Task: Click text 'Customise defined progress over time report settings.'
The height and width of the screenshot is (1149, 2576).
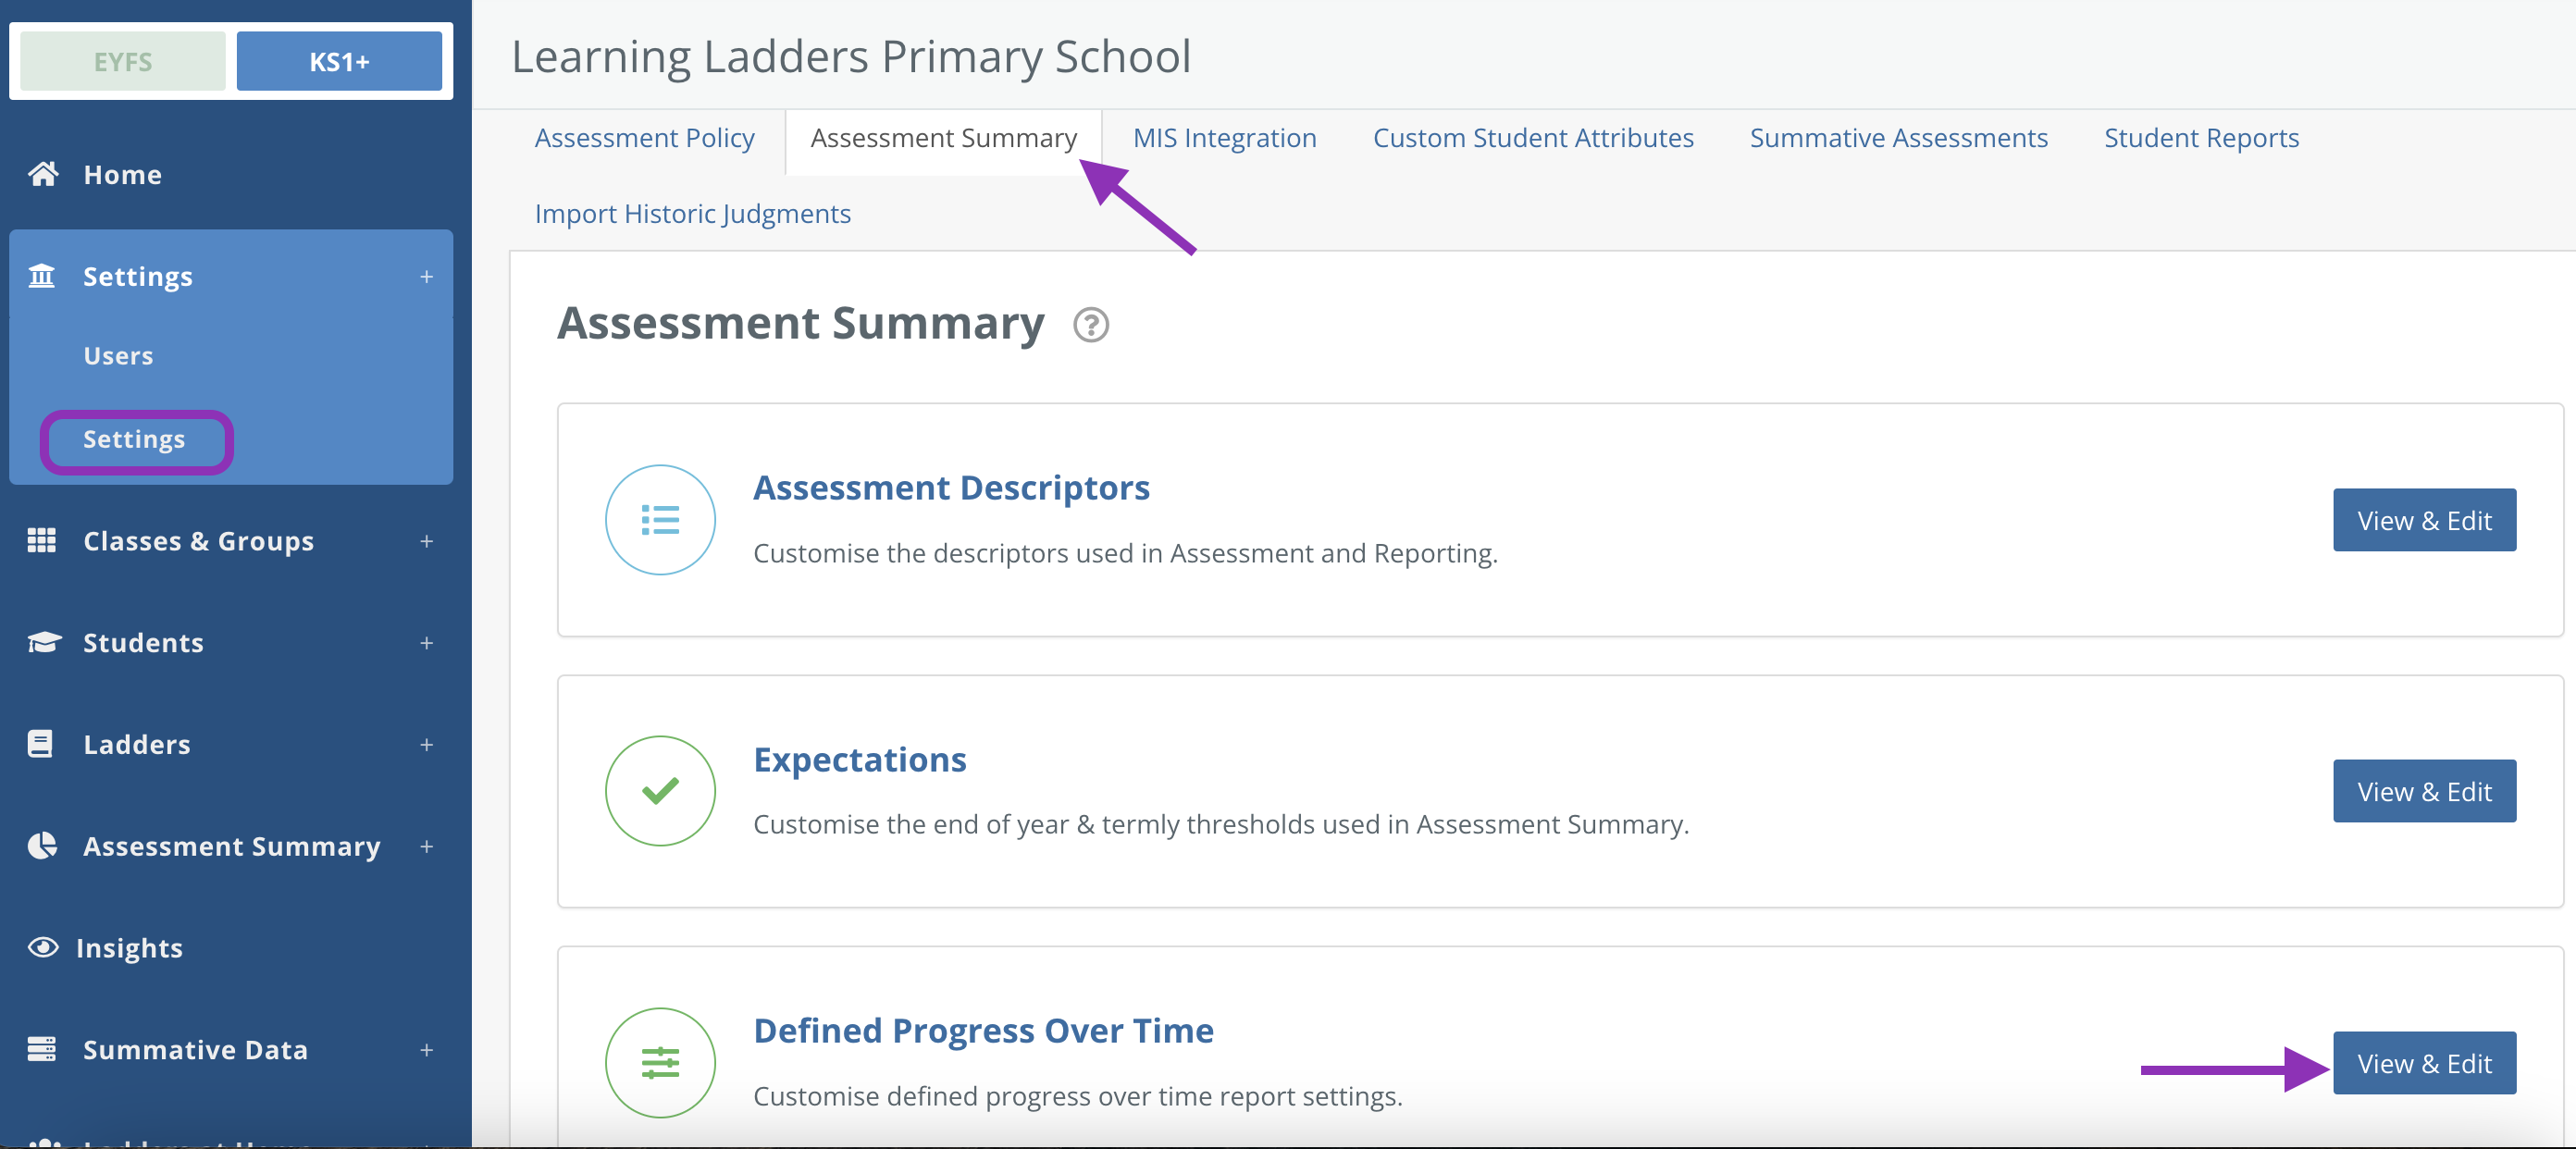Action: click(1078, 1096)
